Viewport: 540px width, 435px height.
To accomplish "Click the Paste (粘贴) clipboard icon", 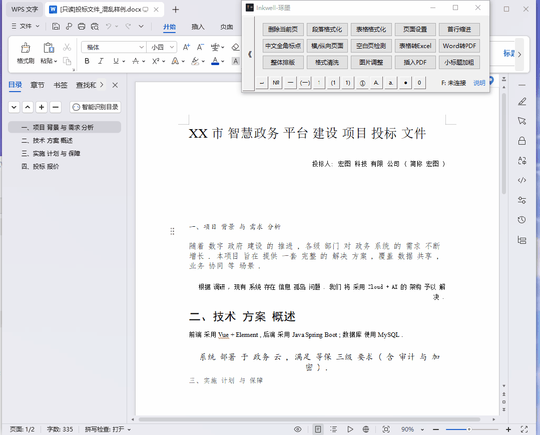I will (49, 48).
